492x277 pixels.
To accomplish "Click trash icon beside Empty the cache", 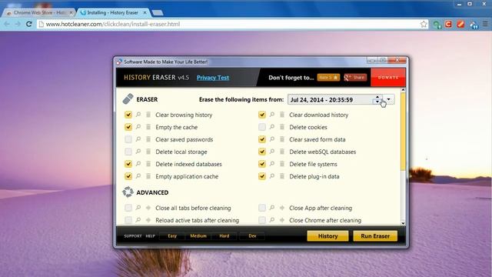I will click(x=148, y=127).
